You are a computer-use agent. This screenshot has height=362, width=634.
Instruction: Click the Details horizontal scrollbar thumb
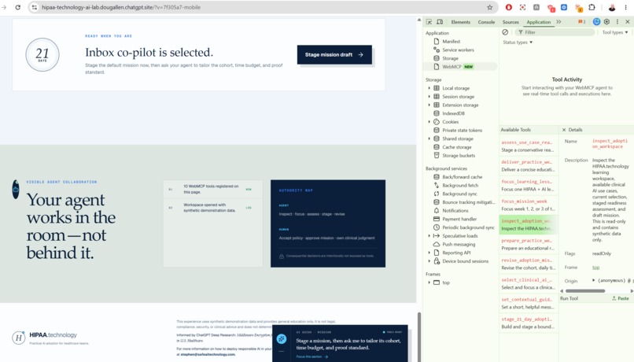(585, 291)
